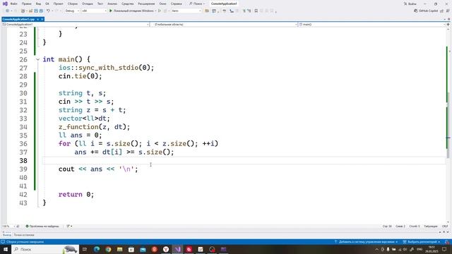Screen dimensions: 452x254
Task: Open the Правка menu
Action: (x=27, y=4)
